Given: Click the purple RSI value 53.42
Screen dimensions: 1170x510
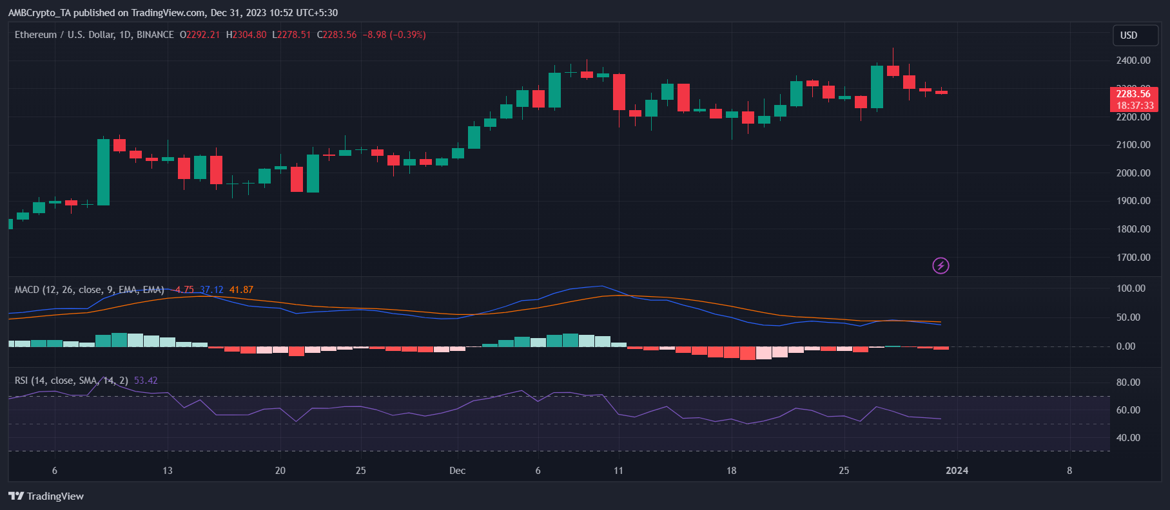Looking at the screenshot, I should [146, 381].
